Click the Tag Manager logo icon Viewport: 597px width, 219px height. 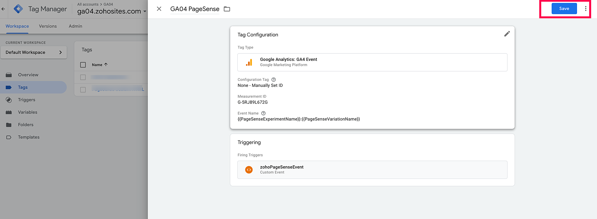point(18,9)
